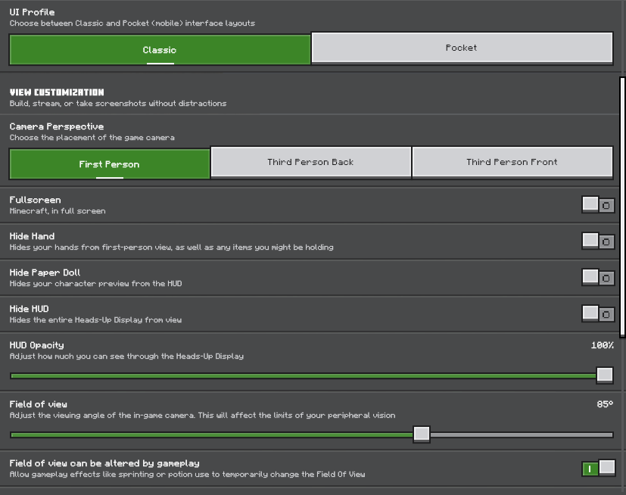Screen dimensions: 626x495
Task: Select Third Person Front camera
Action: [512, 162]
